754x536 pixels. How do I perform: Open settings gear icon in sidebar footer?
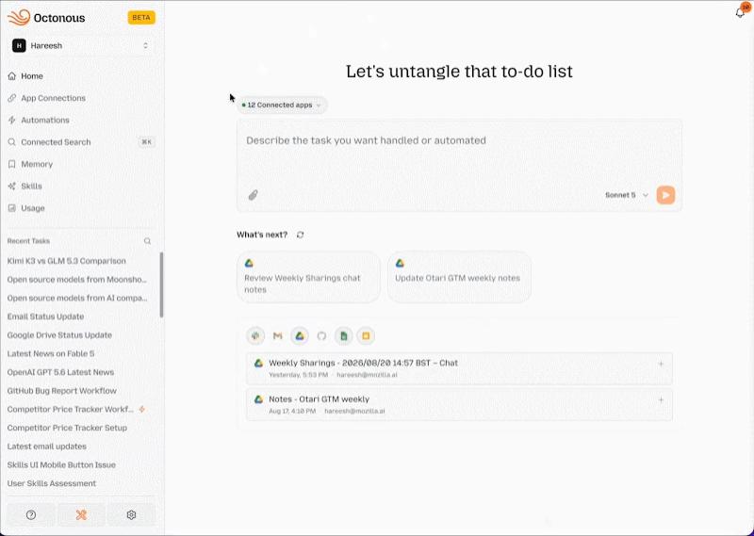131,515
